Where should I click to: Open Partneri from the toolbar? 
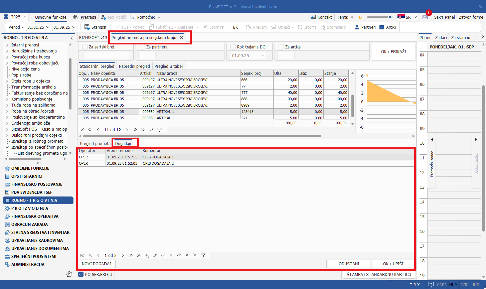pos(357,27)
